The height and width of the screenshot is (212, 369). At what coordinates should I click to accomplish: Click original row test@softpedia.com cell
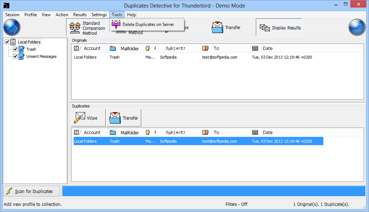click(x=220, y=57)
